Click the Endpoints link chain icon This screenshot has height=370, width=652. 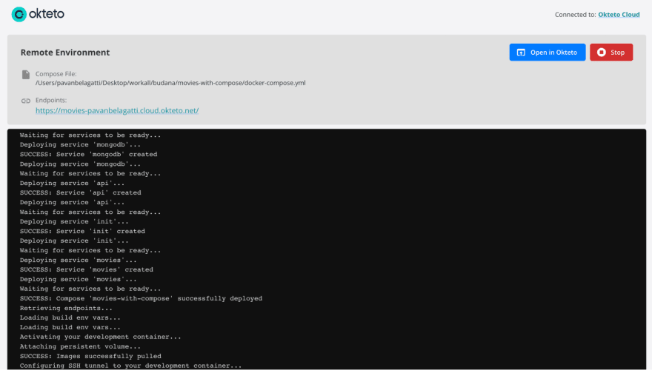point(26,101)
